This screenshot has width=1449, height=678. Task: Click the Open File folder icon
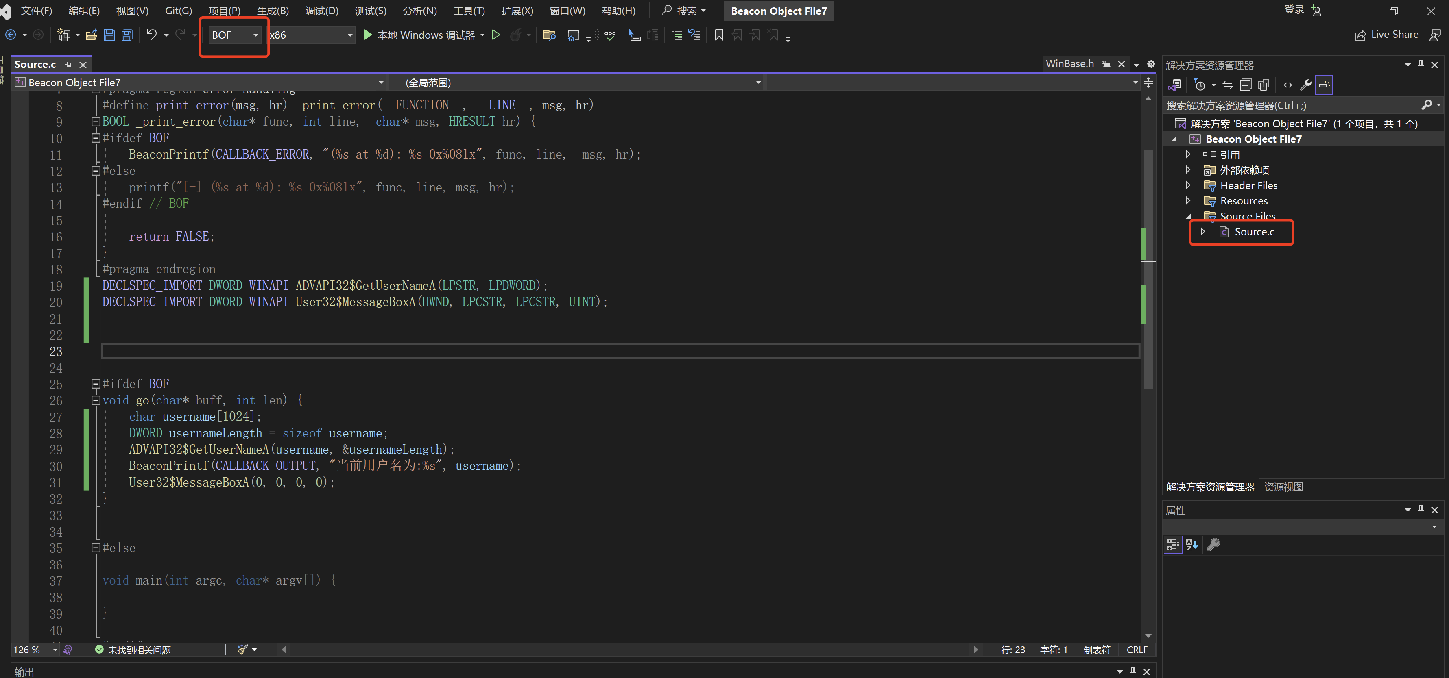pyautogui.click(x=91, y=35)
